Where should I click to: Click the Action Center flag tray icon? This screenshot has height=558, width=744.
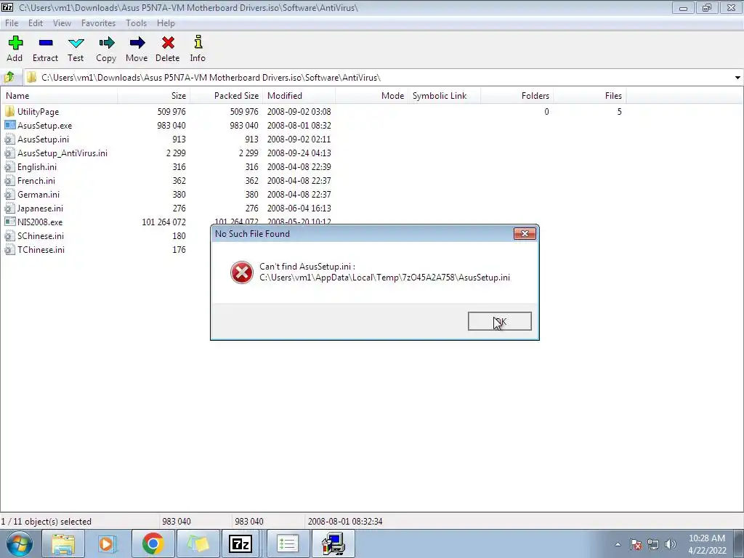point(636,544)
